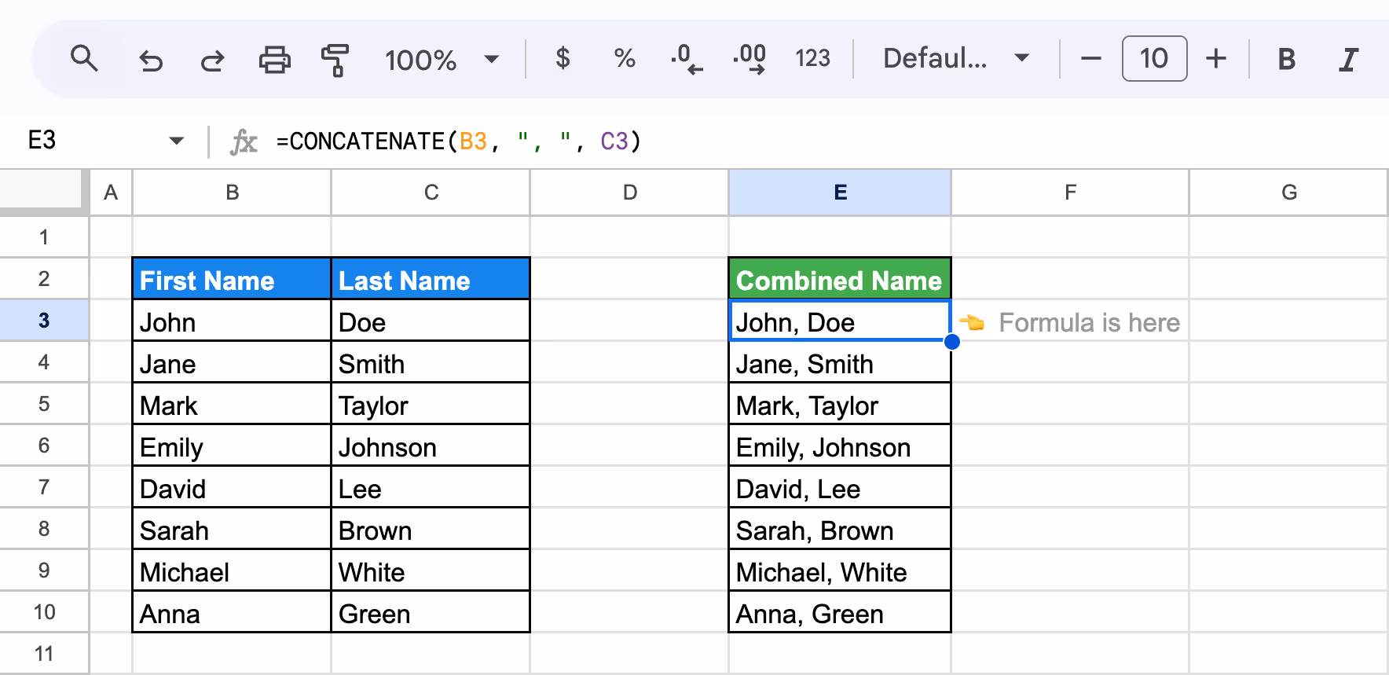Select cell containing Emily
The width and height of the screenshot is (1389, 675).
click(x=232, y=446)
